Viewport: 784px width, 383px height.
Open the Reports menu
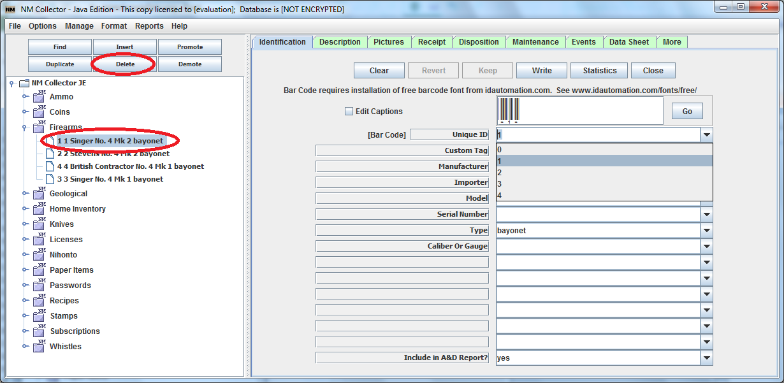coord(149,26)
